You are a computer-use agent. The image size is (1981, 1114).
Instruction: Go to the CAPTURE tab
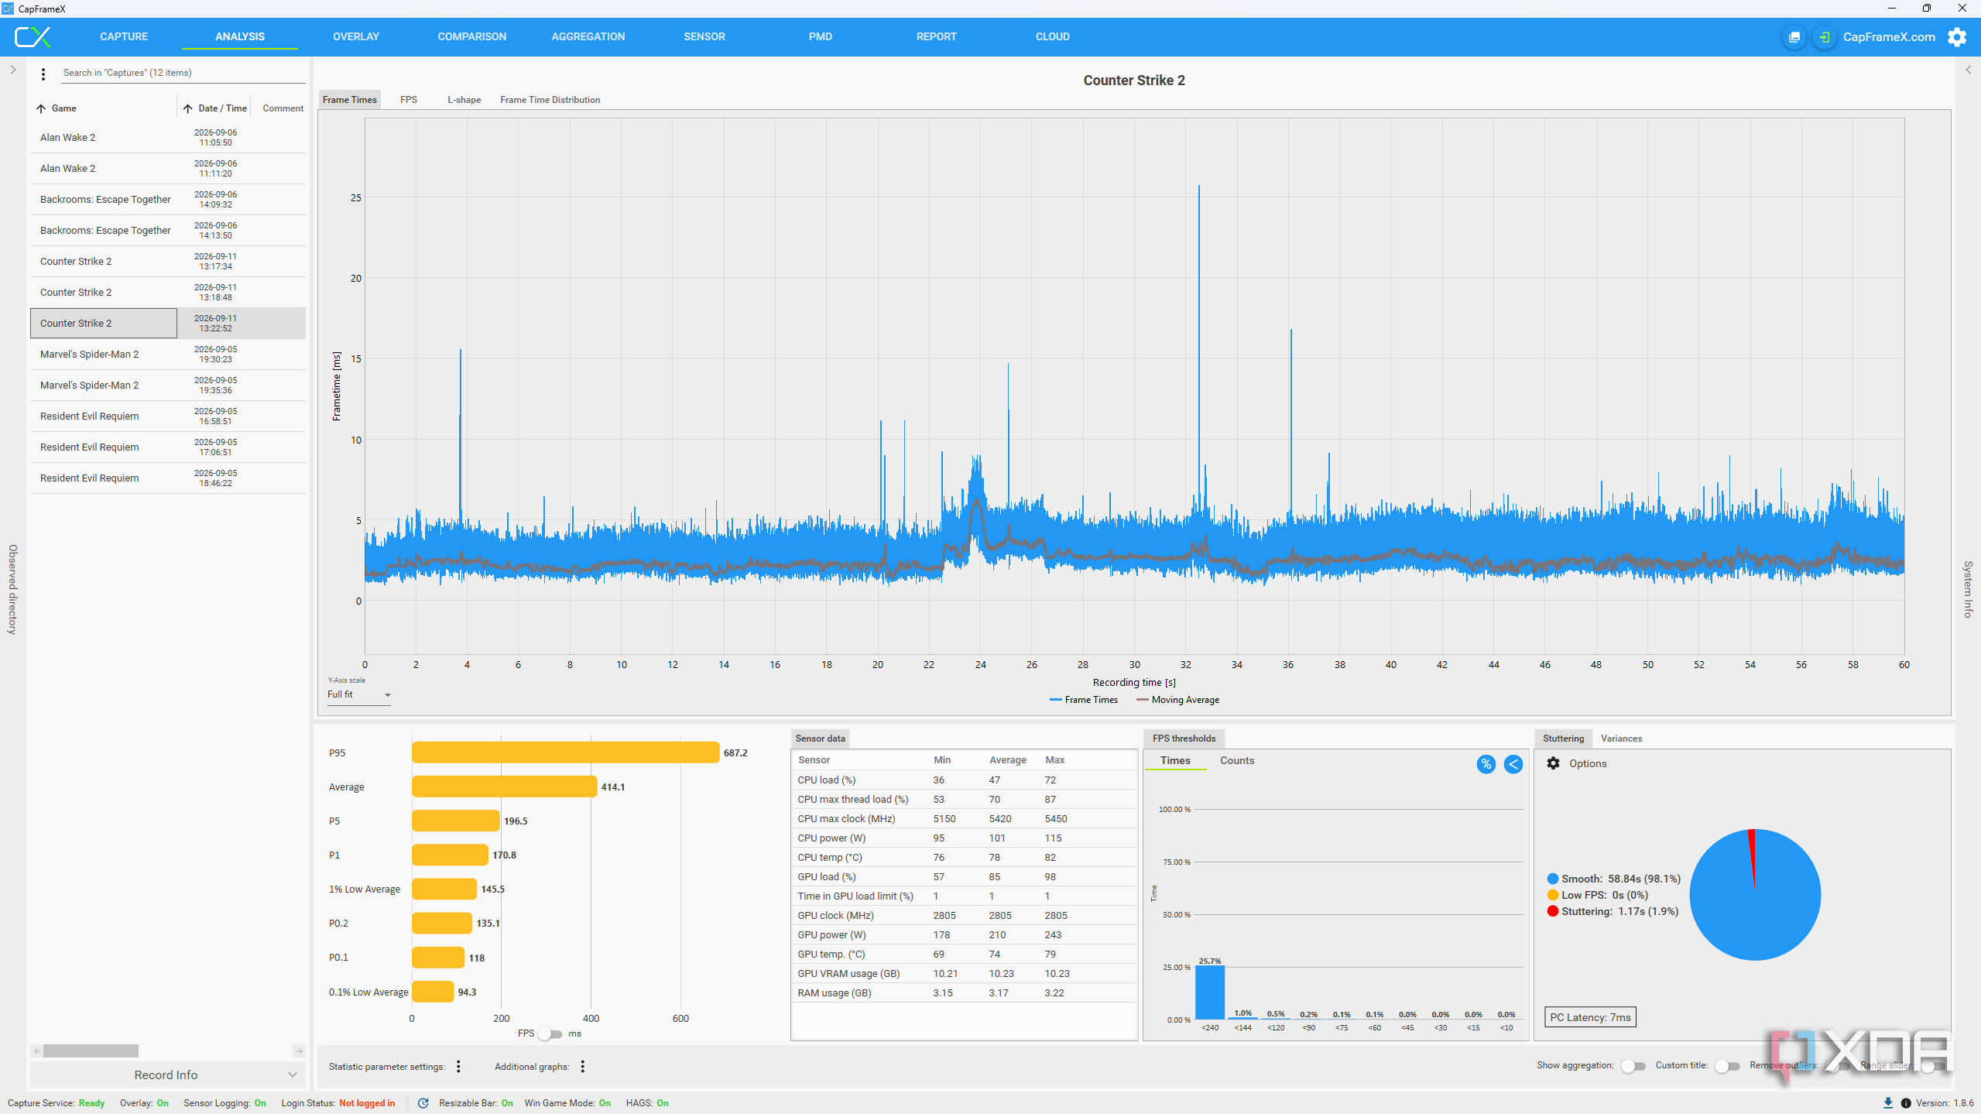(124, 36)
